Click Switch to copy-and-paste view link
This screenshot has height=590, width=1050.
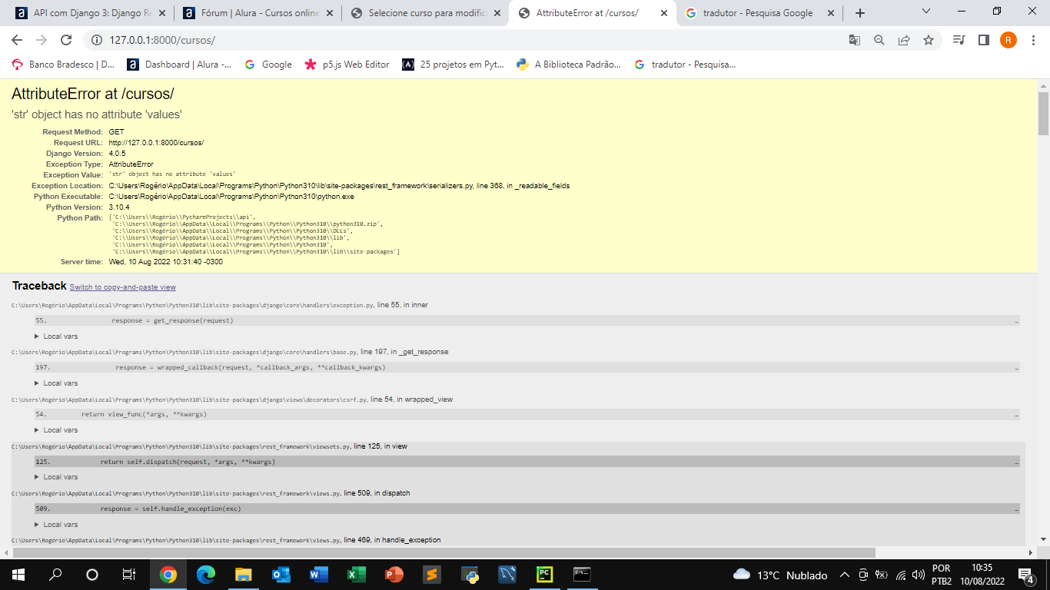tap(122, 287)
